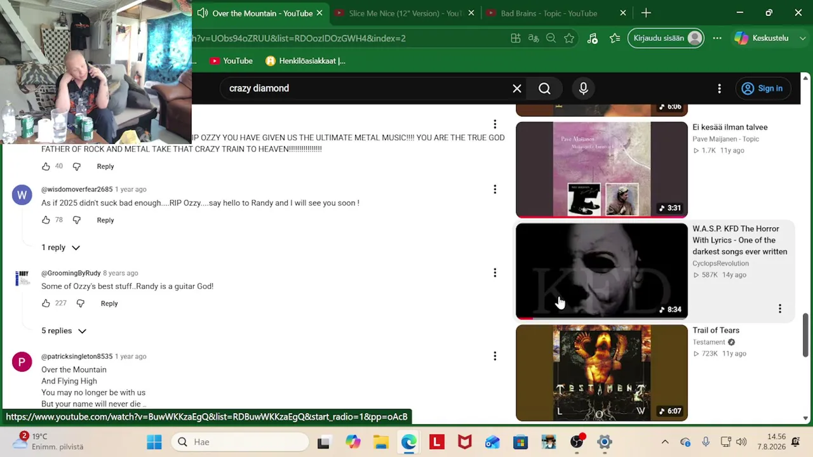Play Ei kesää ilman talvee thumbnail
This screenshot has height=457, width=813.
coord(601,169)
